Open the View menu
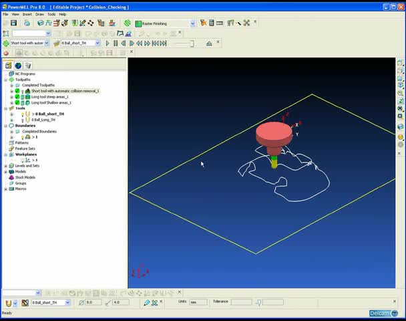 coord(15,14)
